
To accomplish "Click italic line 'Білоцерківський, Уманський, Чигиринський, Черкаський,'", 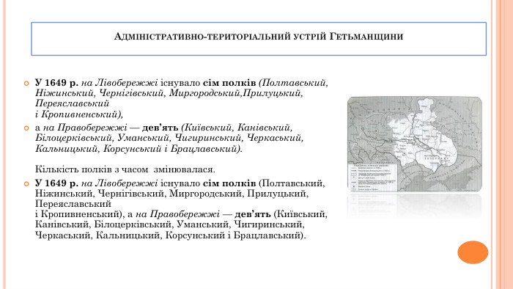I will click(x=169, y=138).
